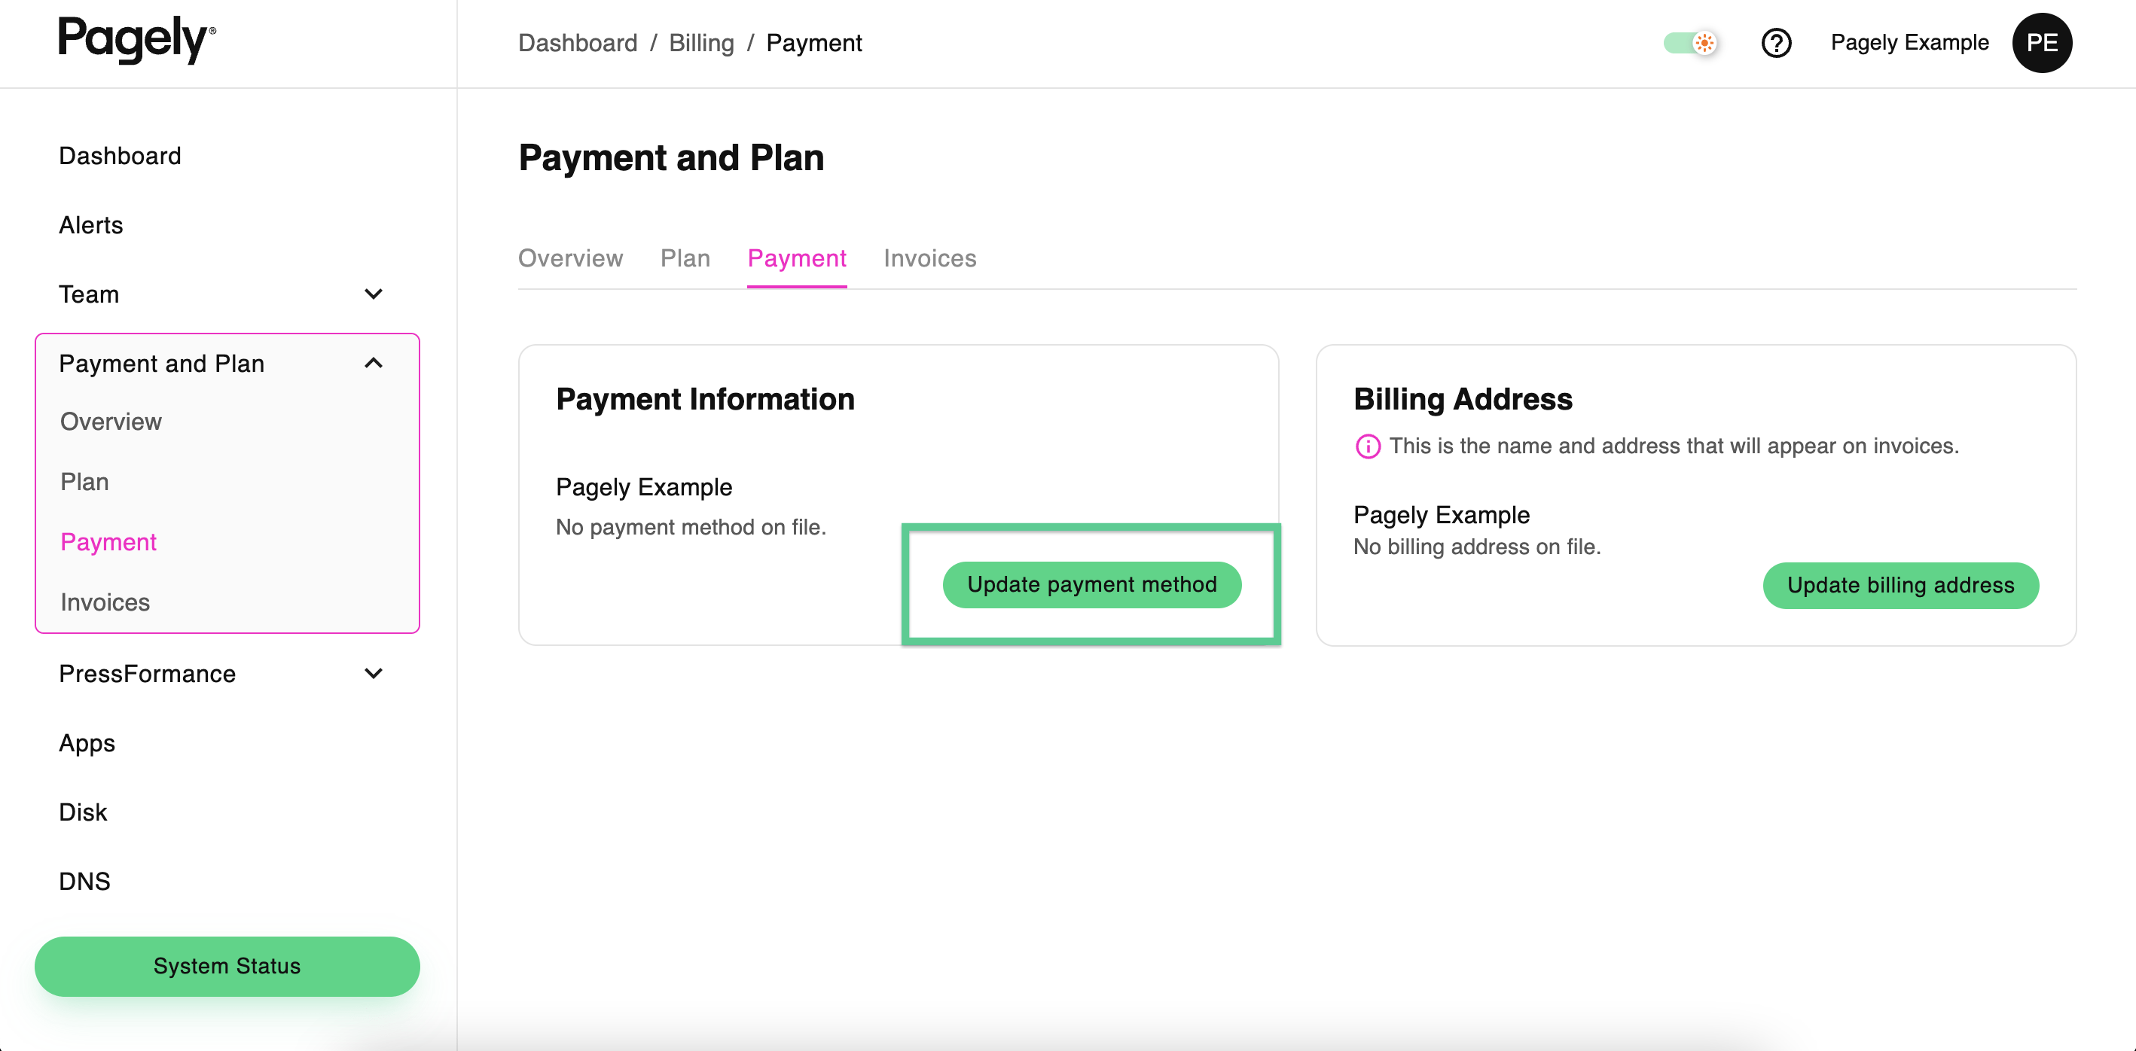Screen dimensions: 2136x1051
Task: Click the Payment Information heading
Action: [705, 400]
